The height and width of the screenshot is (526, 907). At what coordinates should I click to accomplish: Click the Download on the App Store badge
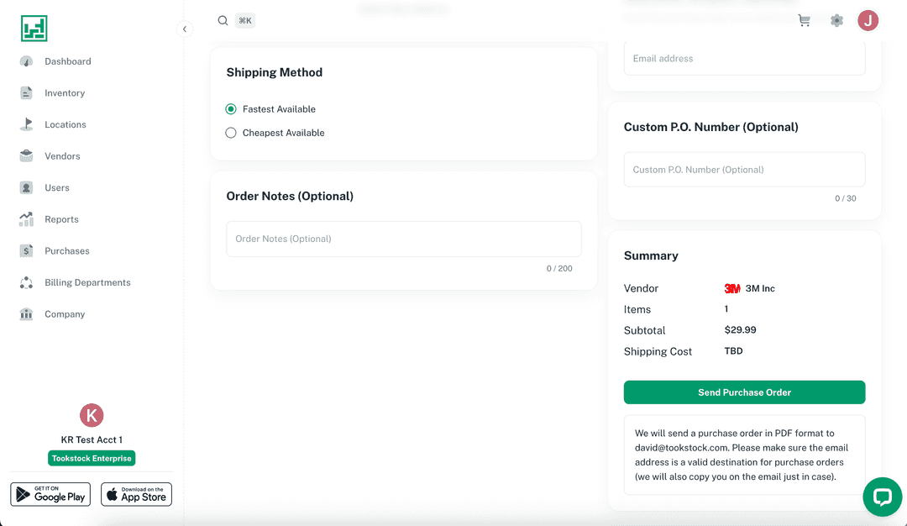(136, 494)
